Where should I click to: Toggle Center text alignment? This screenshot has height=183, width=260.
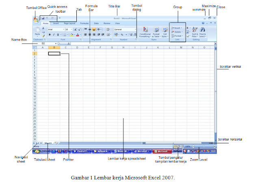point(90,34)
